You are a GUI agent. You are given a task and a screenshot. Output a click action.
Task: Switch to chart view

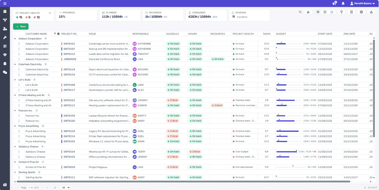click(332, 12)
